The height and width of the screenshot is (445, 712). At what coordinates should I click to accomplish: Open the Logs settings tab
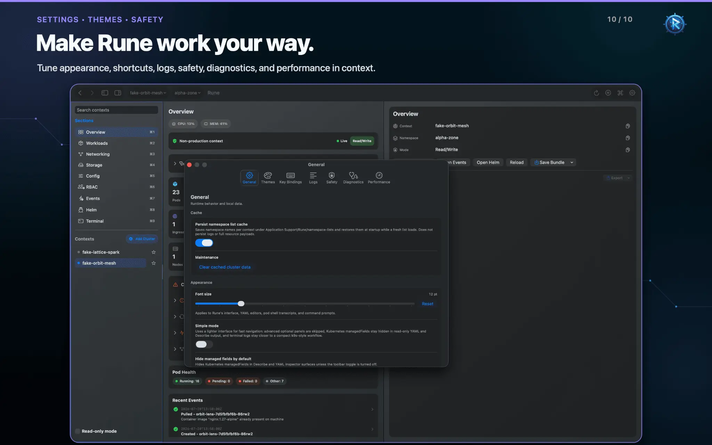point(313,178)
